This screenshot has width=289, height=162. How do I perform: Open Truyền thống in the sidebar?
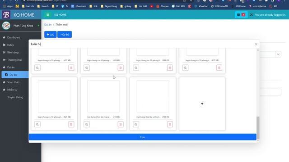[15, 97]
